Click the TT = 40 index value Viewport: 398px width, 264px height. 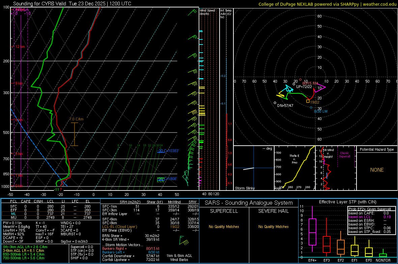(41, 227)
